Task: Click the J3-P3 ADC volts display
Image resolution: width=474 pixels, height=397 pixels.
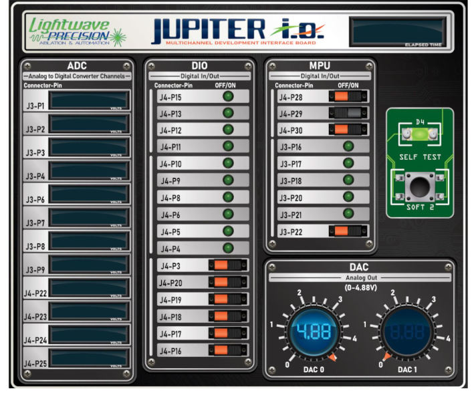Action: (89, 147)
